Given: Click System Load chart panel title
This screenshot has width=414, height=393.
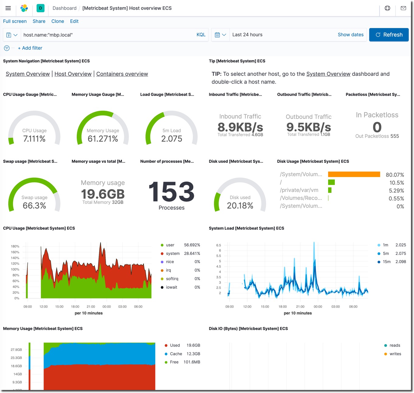Looking at the screenshot, I should click(247, 228).
